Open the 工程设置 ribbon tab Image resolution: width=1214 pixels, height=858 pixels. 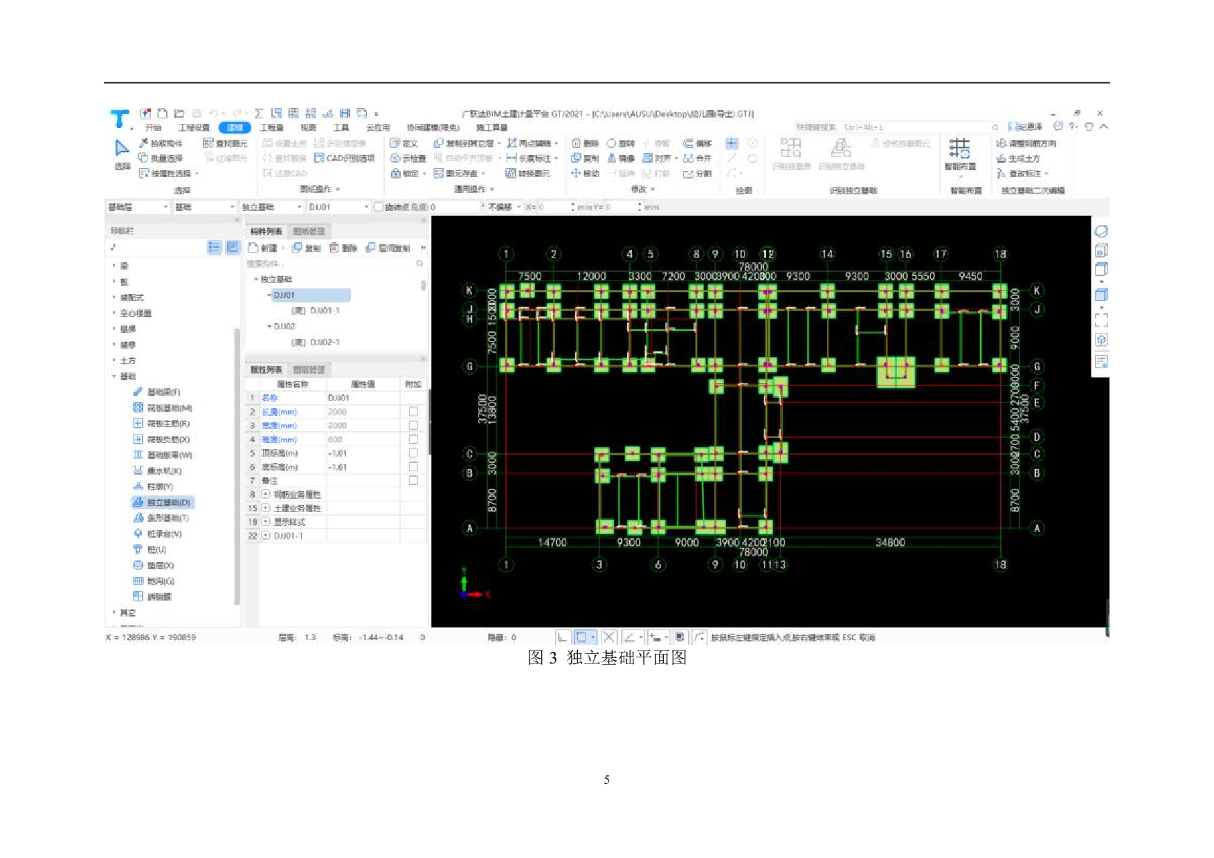pos(194,127)
